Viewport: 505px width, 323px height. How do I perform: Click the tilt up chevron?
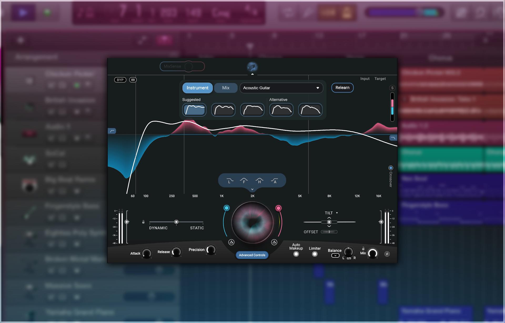(x=329, y=218)
